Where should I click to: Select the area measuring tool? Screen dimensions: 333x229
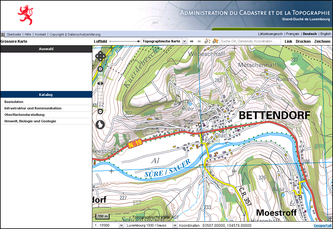[x=215, y=41]
